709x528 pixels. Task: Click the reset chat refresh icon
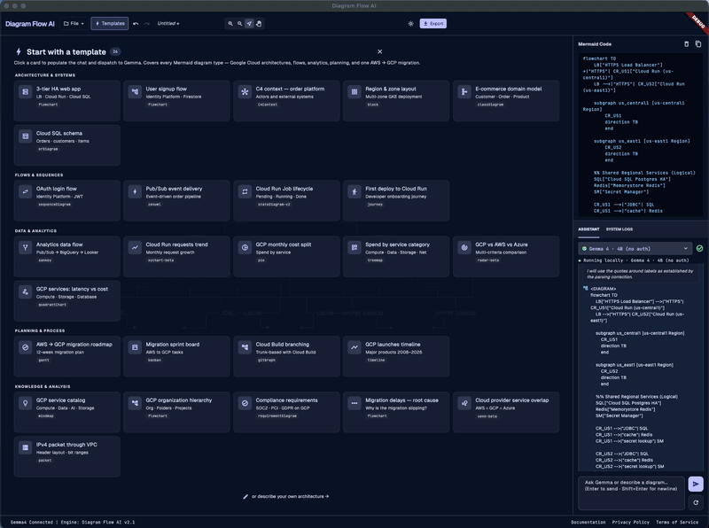[x=696, y=502]
